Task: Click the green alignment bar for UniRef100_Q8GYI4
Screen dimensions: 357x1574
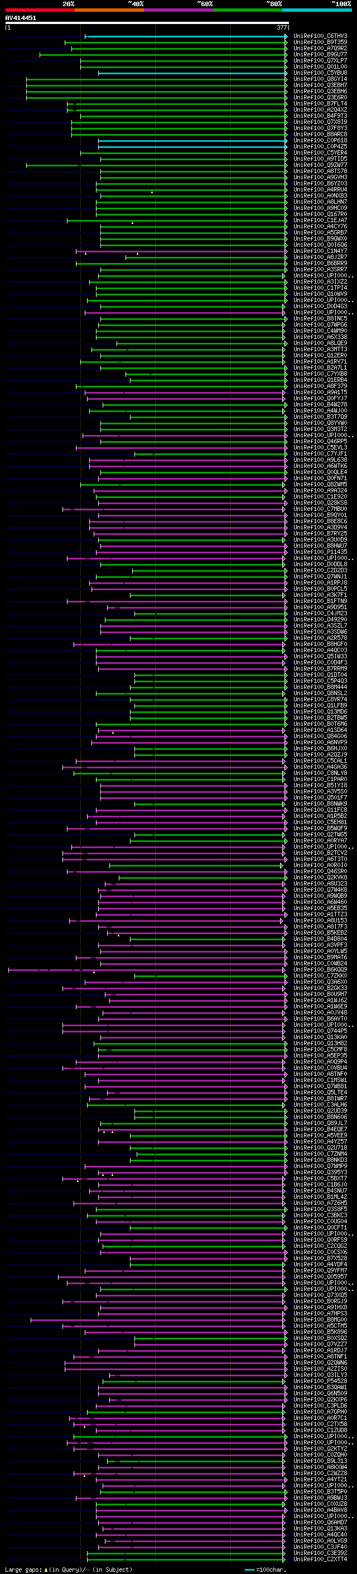Action: (x=157, y=79)
